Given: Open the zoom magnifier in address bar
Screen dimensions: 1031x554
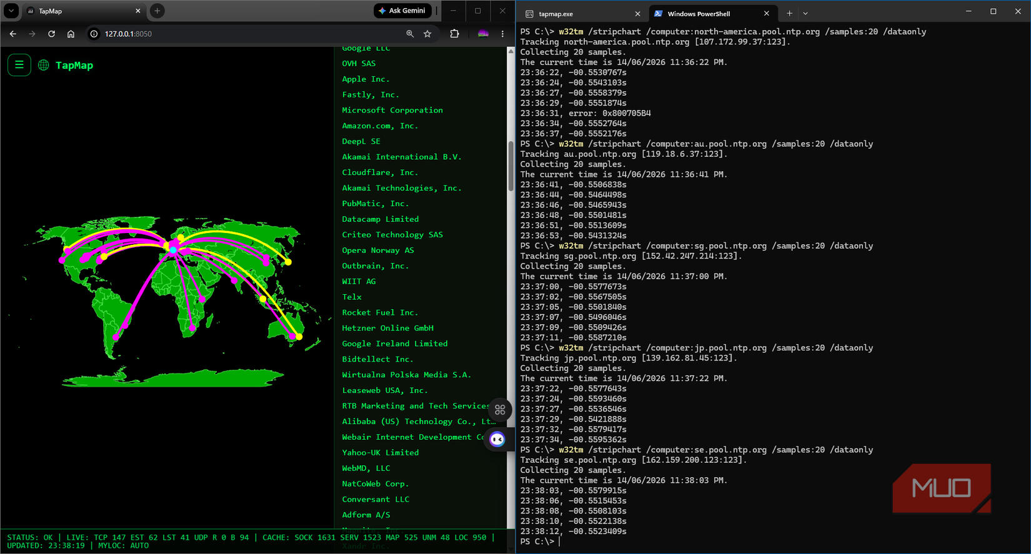Looking at the screenshot, I should [410, 34].
